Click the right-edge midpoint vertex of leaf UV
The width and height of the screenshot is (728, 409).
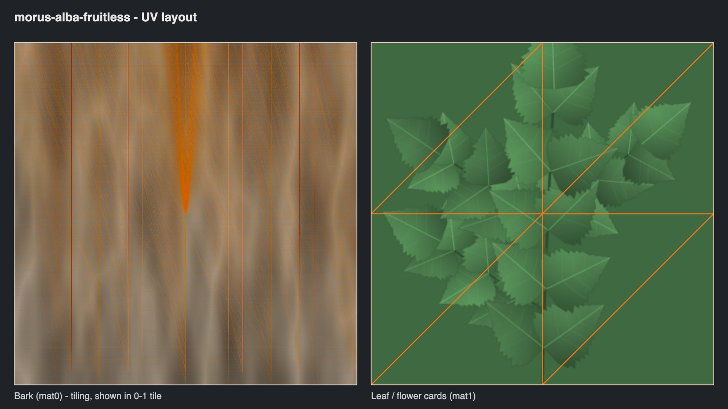[x=713, y=214]
